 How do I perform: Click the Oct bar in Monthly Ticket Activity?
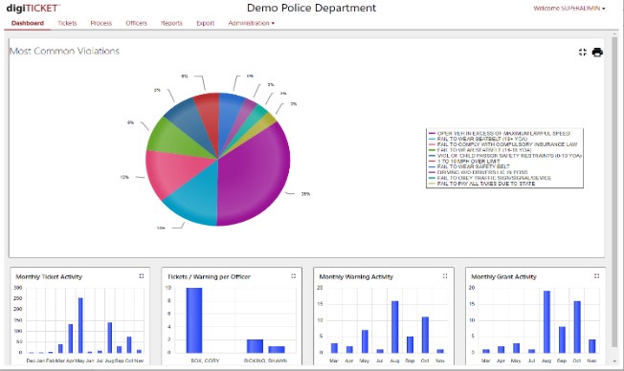click(129, 345)
